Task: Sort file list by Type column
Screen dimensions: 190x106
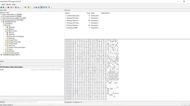Action: (x=93, y=13)
